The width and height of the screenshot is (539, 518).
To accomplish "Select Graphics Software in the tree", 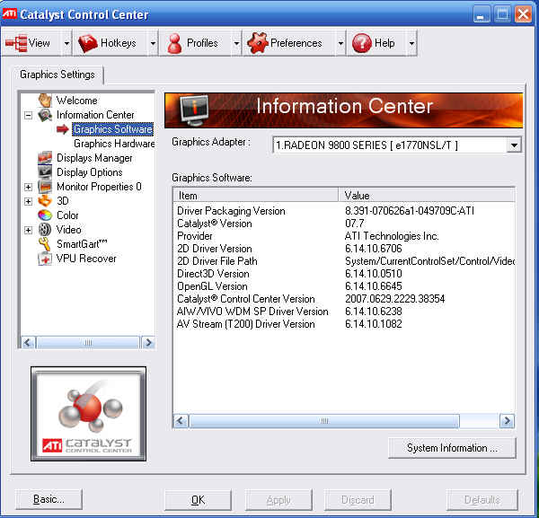I will coord(113,129).
